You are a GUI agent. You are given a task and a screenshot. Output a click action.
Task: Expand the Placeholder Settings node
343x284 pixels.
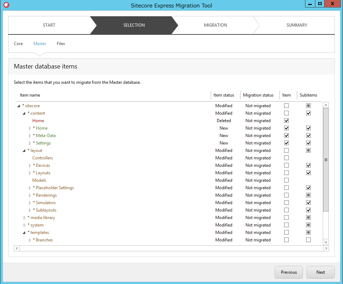click(30, 188)
